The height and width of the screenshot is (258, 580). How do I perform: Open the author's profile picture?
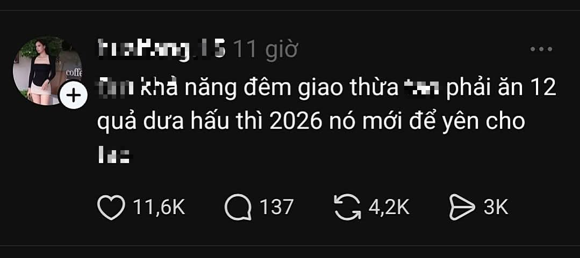click(47, 71)
